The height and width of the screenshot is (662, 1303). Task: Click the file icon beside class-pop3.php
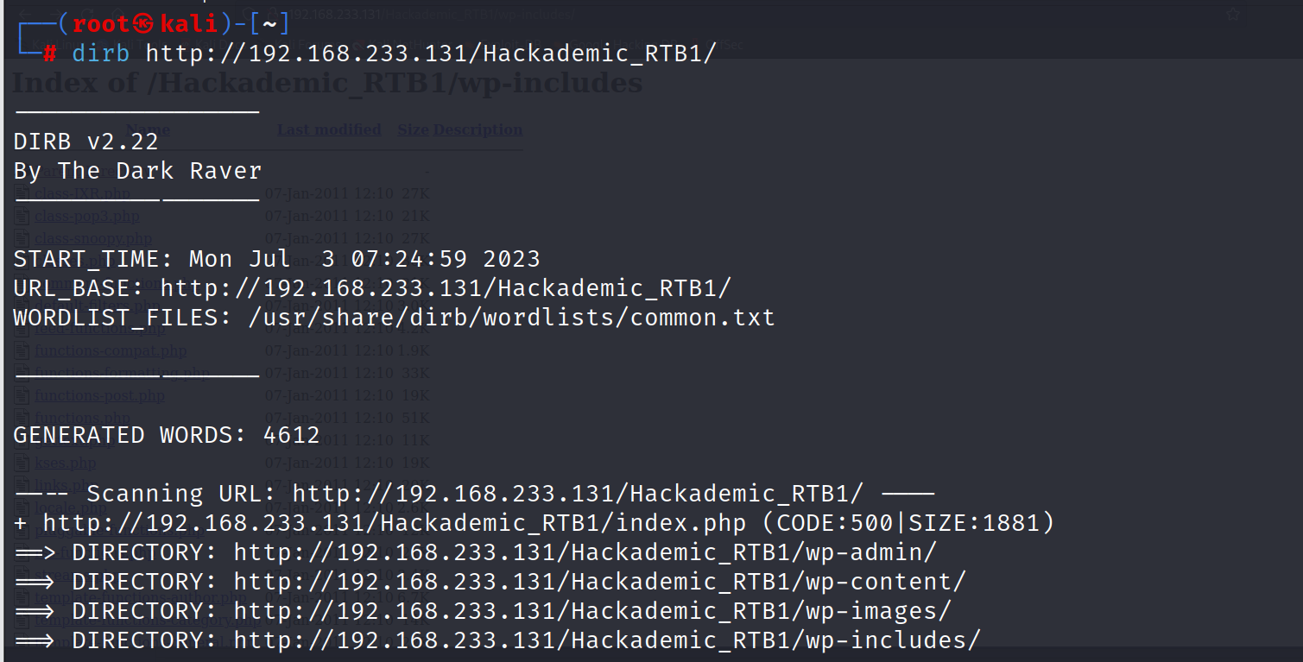click(22, 216)
